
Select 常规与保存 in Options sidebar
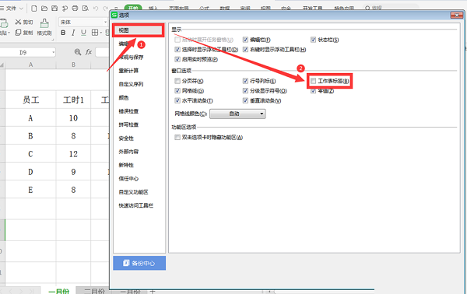(x=131, y=57)
